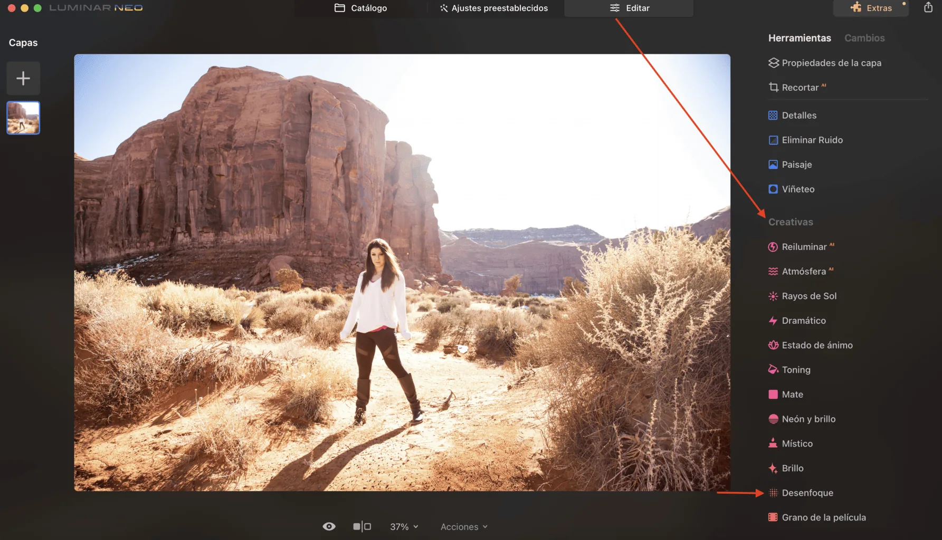Click the Estado de ánimo label

pyautogui.click(x=817, y=345)
